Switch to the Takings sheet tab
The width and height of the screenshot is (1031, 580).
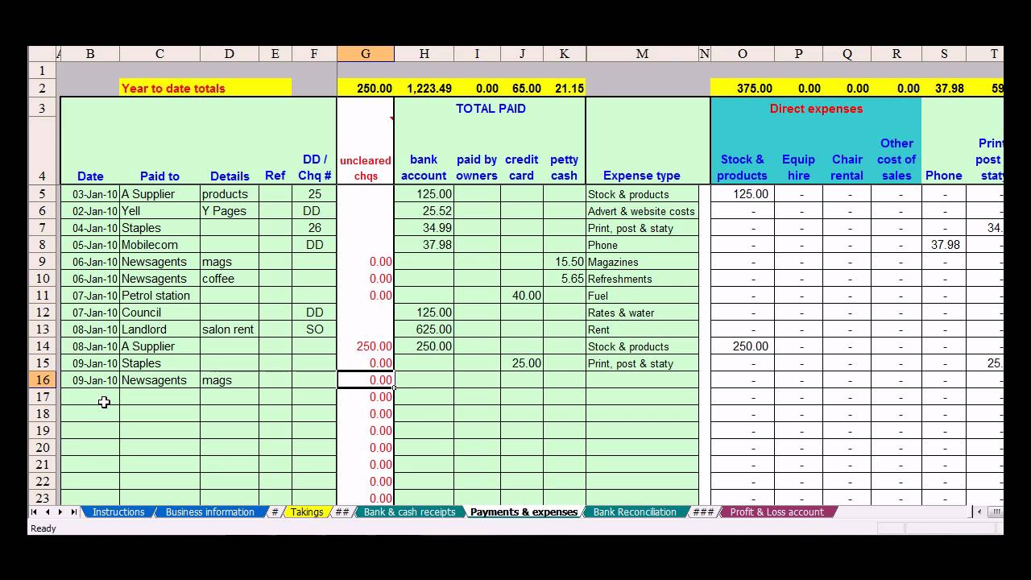(x=307, y=512)
